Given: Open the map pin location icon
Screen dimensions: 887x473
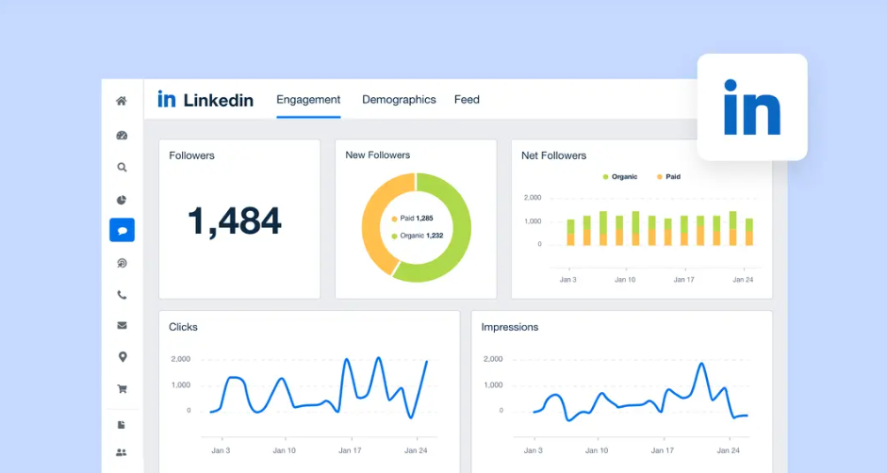Looking at the screenshot, I should point(123,357).
